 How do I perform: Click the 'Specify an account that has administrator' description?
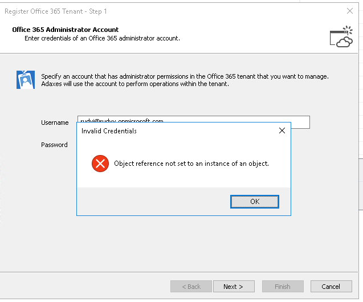tap(185, 80)
